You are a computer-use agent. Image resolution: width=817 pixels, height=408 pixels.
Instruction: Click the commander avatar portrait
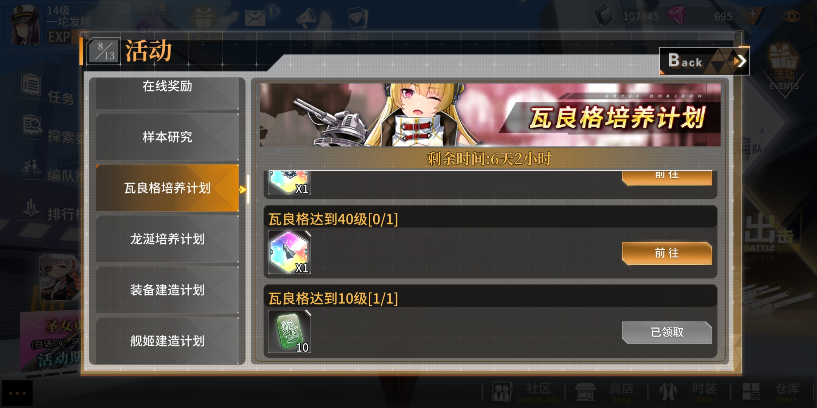pos(25,24)
